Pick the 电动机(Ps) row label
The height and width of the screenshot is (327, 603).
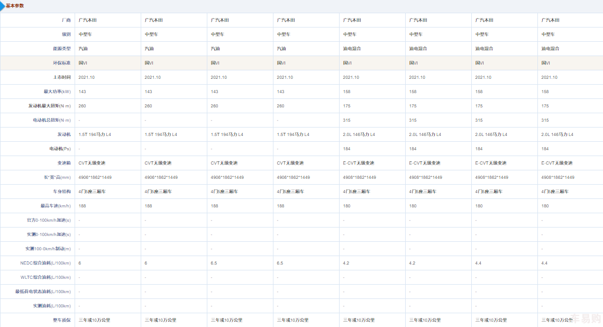pyautogui.click(x=60, y=149)
